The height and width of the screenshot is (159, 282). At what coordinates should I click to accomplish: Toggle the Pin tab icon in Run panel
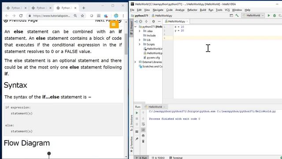(x=137, y=139)
